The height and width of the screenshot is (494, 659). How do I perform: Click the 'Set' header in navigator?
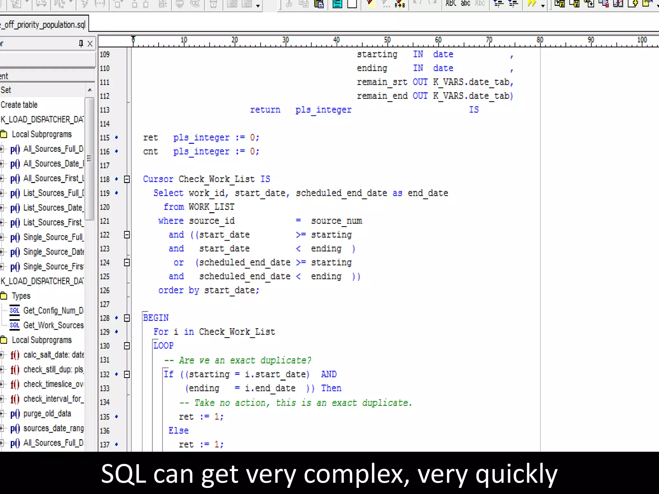pos(6,90)
